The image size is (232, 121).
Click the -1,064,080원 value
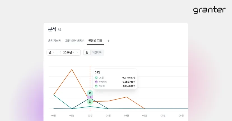(x=129, y=86)
